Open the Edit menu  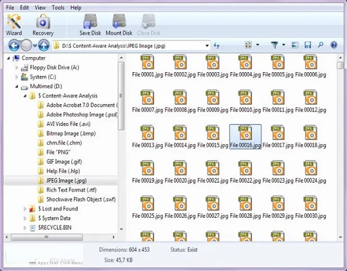[24, 8]
